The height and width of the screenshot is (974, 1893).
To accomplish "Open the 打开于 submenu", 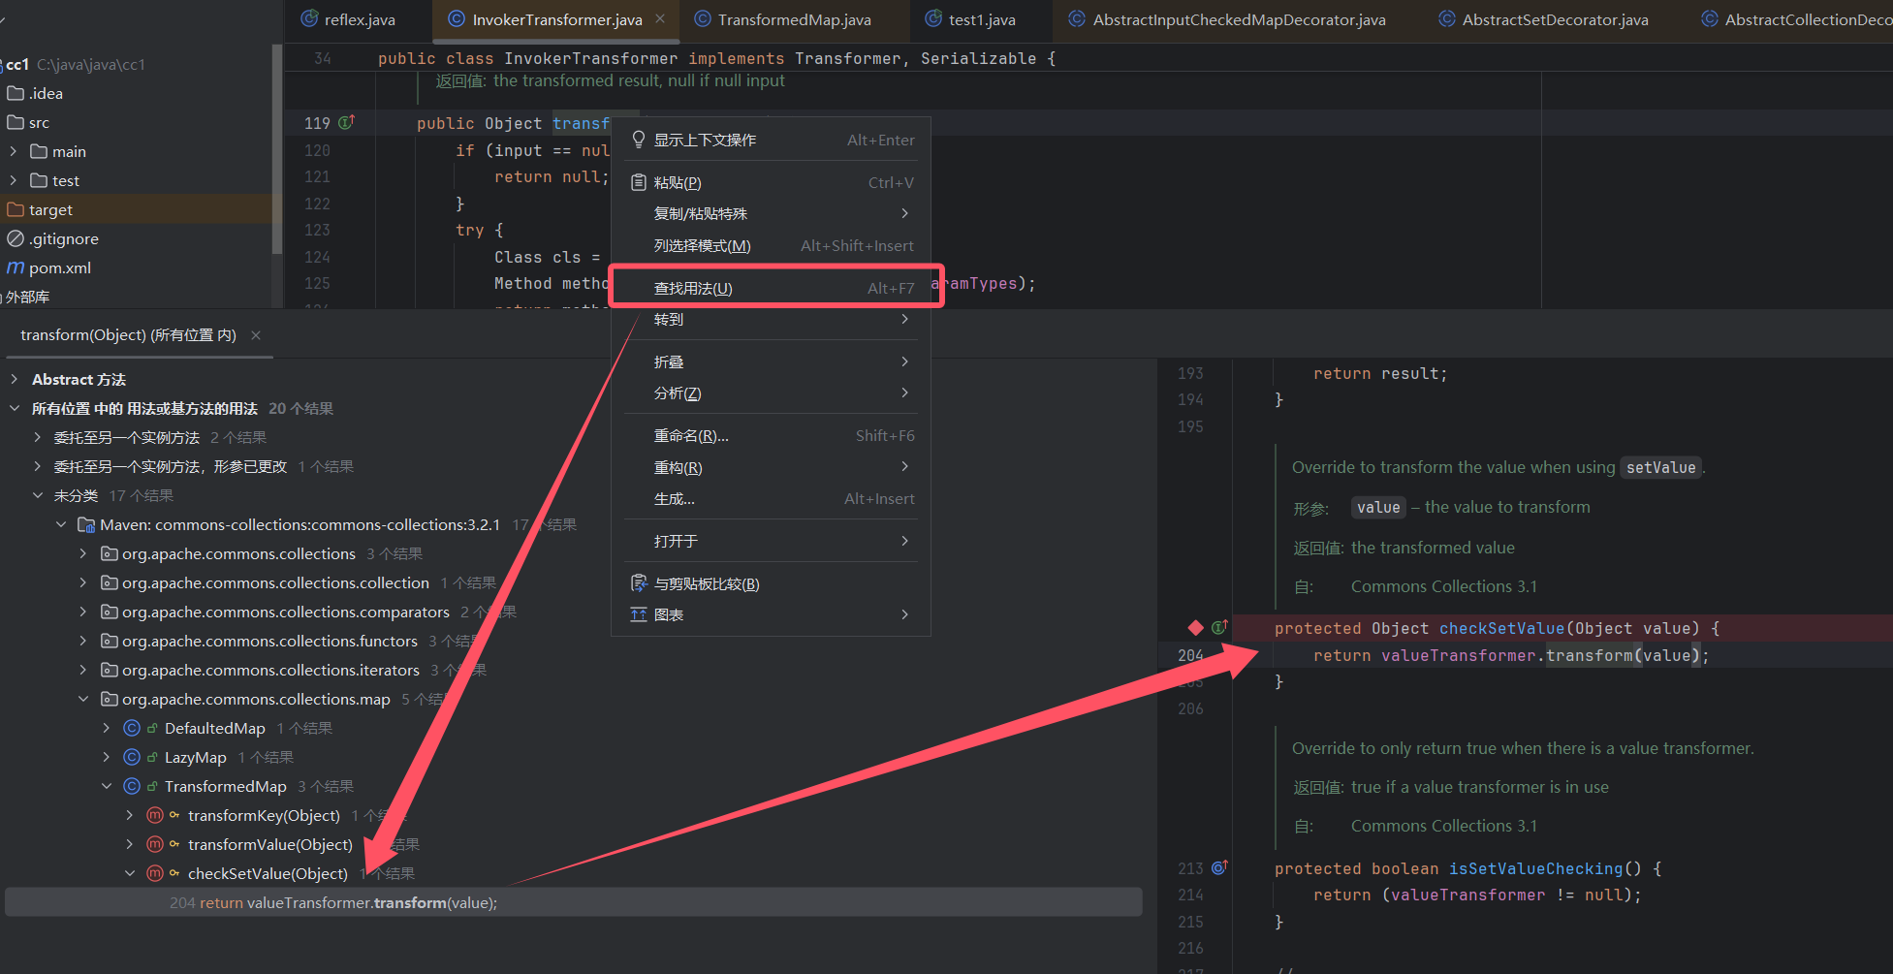I will click(x=772, y=541).
